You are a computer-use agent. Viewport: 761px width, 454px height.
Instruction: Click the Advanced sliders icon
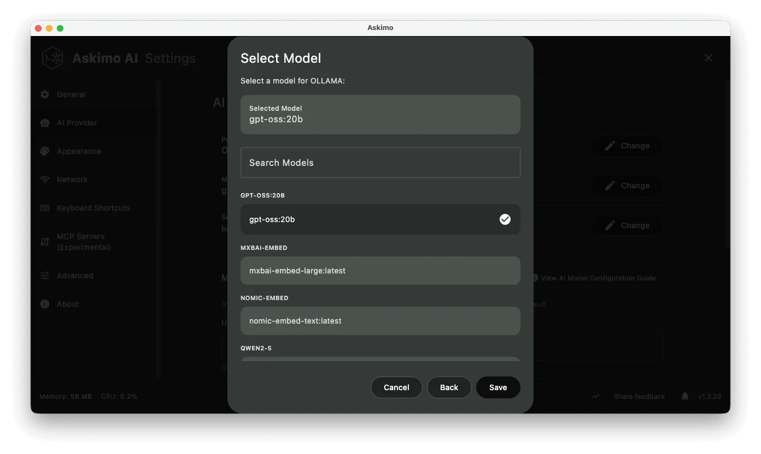(x=45, y=276)
